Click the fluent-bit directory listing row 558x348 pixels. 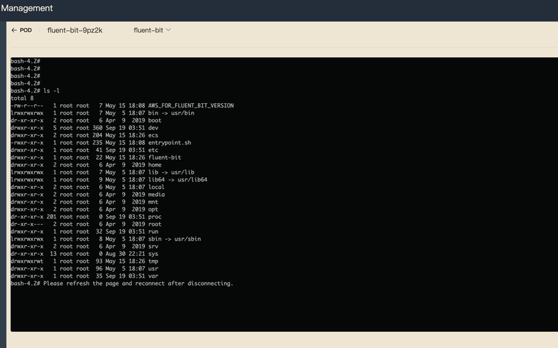click(96, 158)
